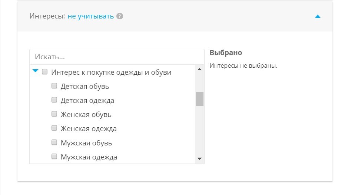Collapse the clothing and footwear interest tree

36,71
